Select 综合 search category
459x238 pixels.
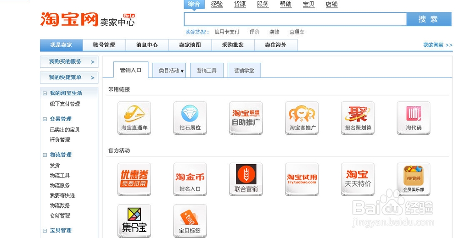tap(194, 4)
